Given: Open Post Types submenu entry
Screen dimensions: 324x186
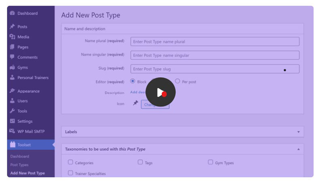Looking at the screenshot, I should tap(19, 165).
